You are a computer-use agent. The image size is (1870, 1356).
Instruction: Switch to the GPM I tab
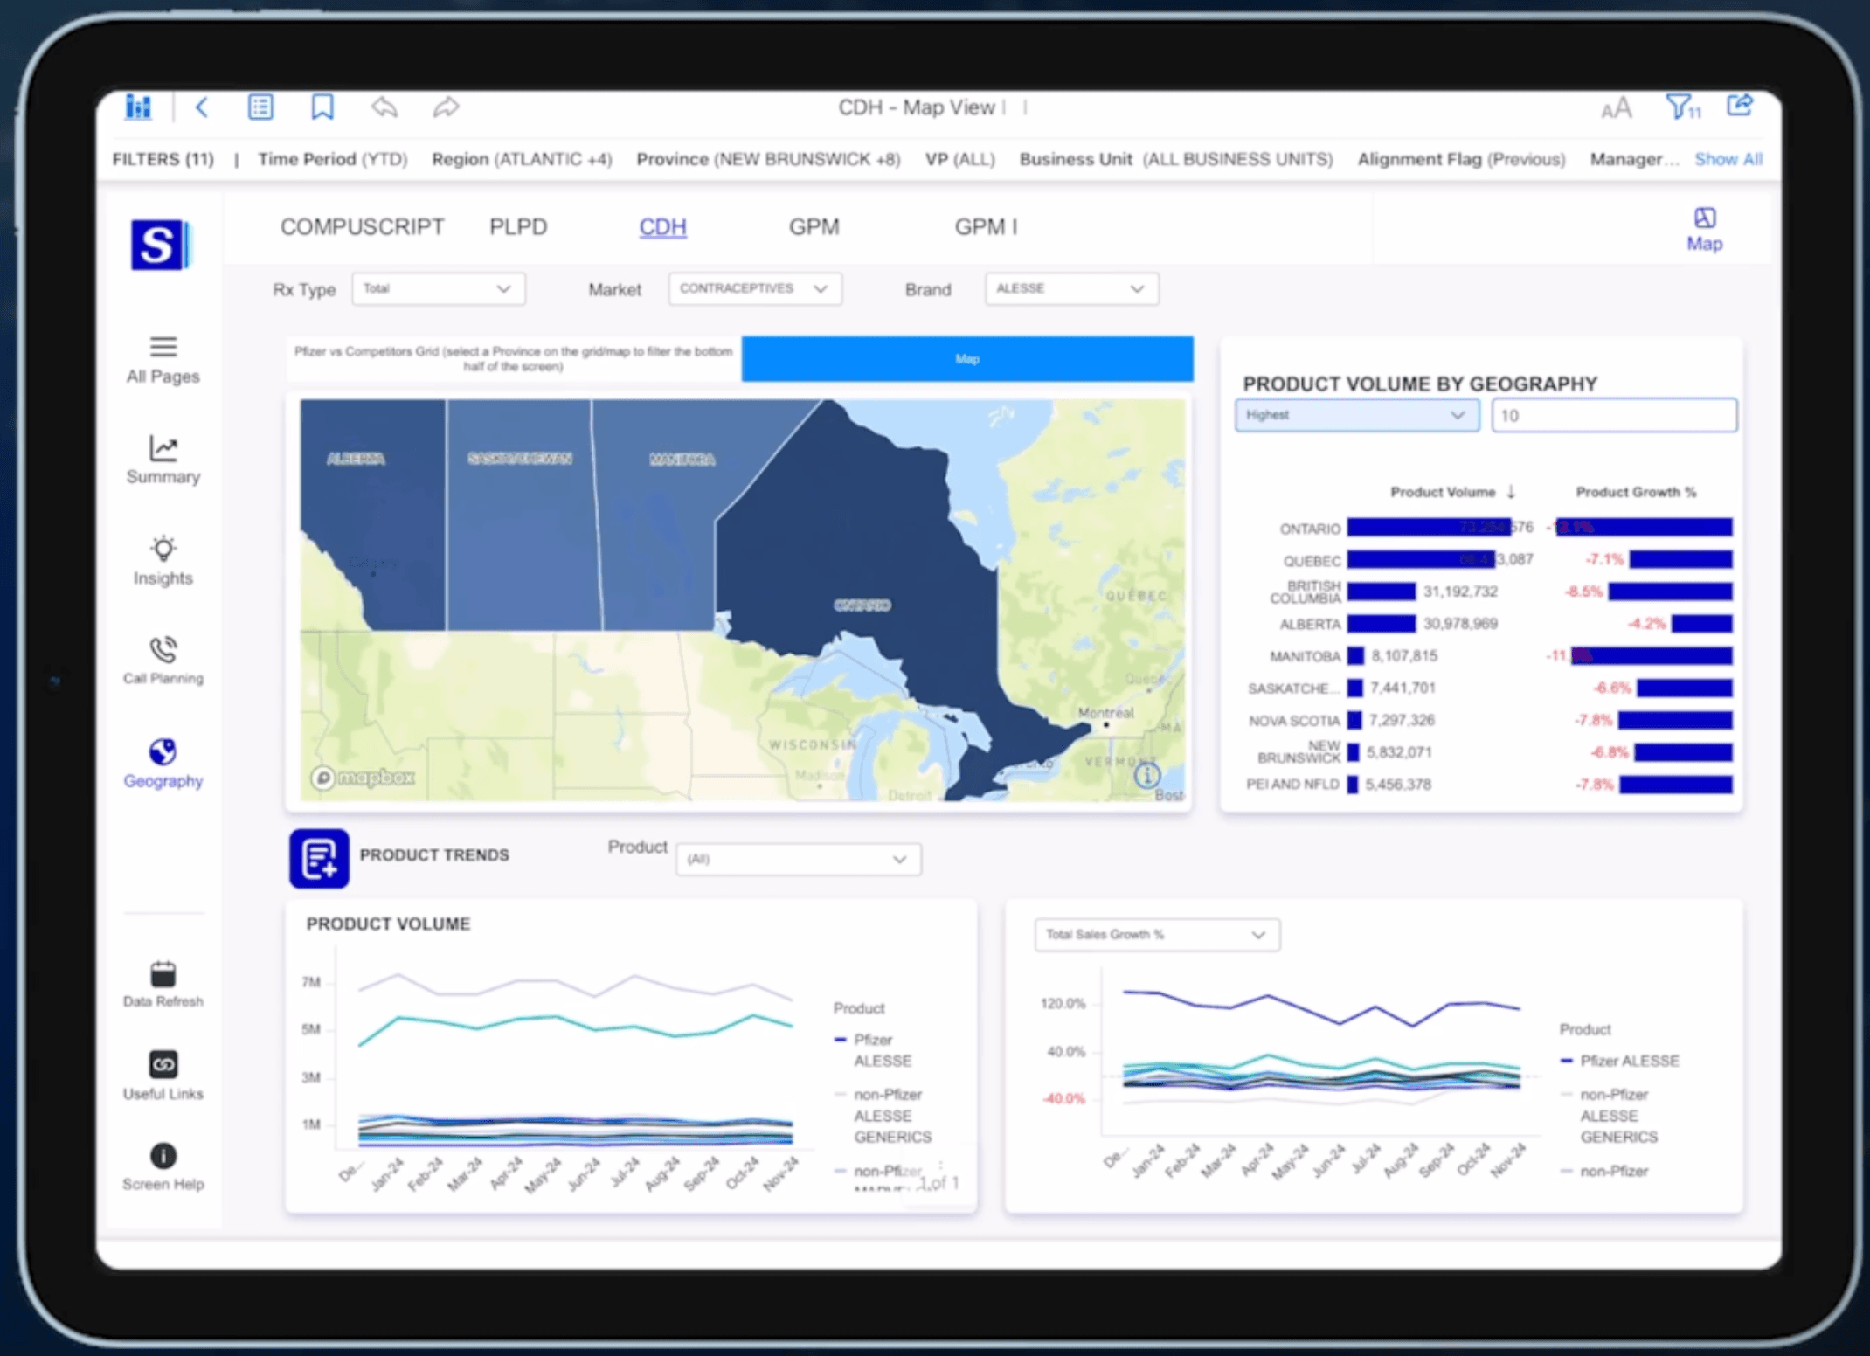coord(986,227)
